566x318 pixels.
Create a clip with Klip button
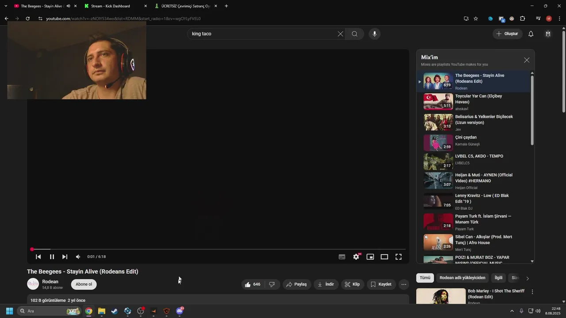coord(352,284)
